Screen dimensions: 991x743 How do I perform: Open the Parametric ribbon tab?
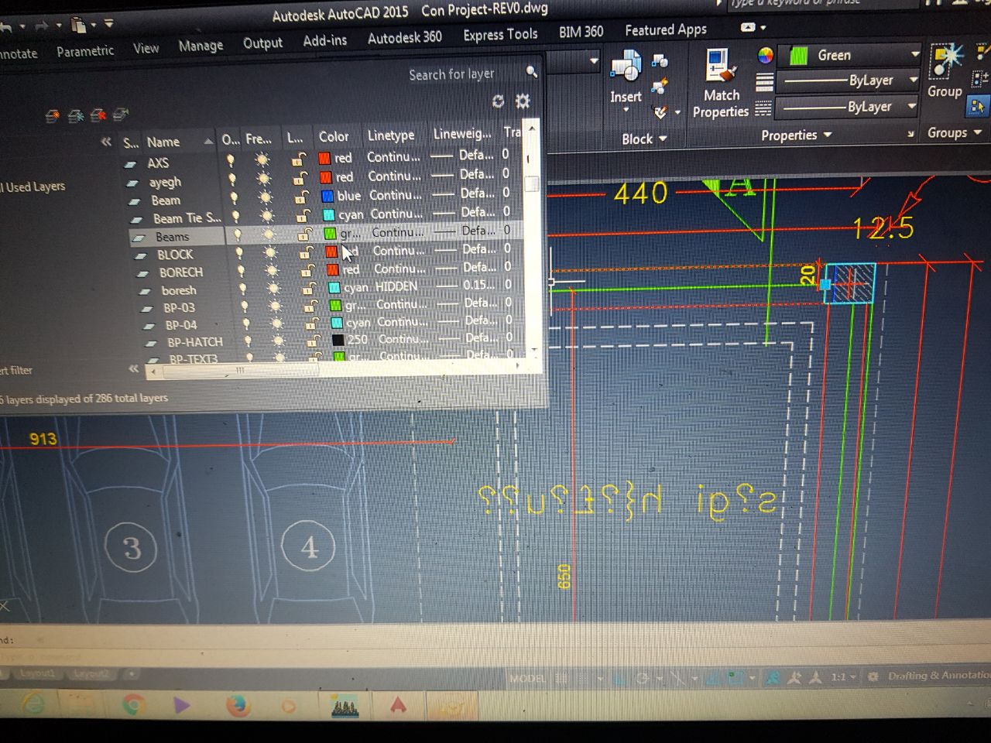(85, 51)
